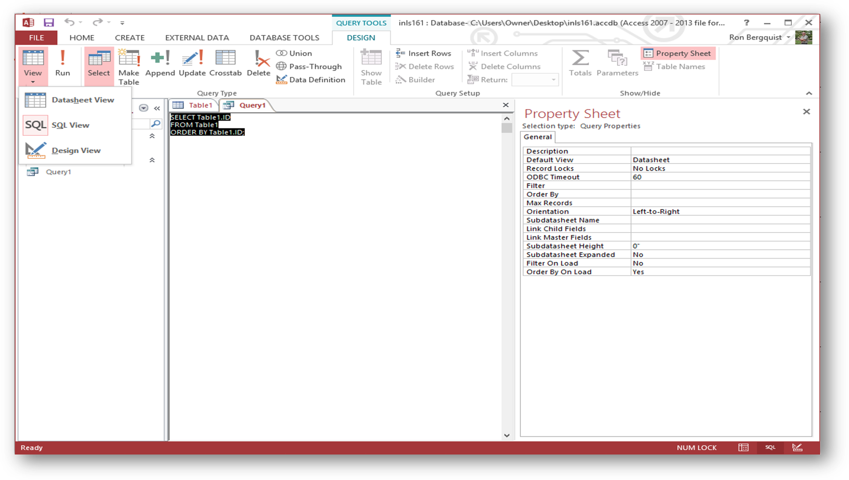Viewport: 849px width, 480px height.
Task: Choose Design View from the View menu
Action: [76, 150]
